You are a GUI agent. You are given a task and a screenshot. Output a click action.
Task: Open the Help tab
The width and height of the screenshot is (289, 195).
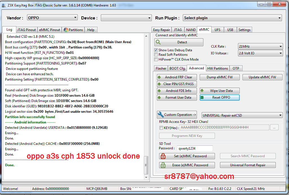coord(91,30)
